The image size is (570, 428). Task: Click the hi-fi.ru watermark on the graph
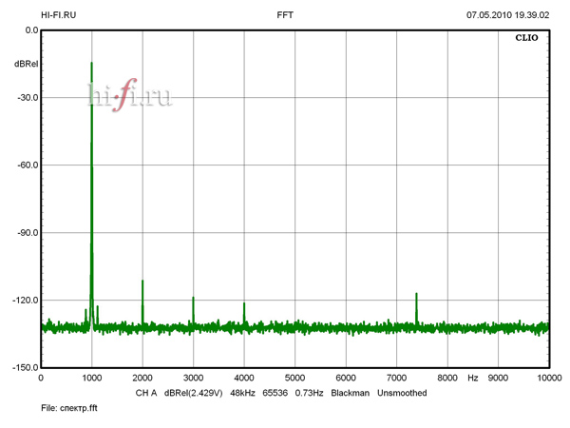[129, 95]
